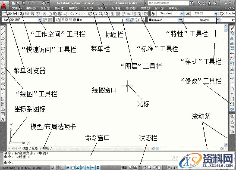Click Open in the quick access toolbar
236x170 pixels.
pos(19,3)
